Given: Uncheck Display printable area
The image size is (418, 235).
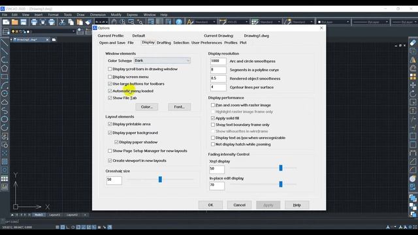Looking at the screenshot, I should pos(110,124).
